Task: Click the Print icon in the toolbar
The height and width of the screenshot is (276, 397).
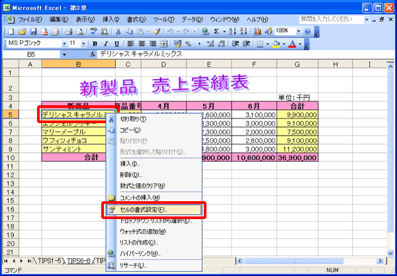Action: (68, 31)
